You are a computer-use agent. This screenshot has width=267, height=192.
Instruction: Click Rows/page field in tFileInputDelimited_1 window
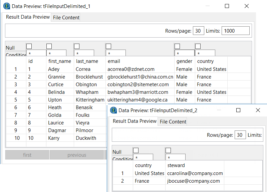point(198,31)
